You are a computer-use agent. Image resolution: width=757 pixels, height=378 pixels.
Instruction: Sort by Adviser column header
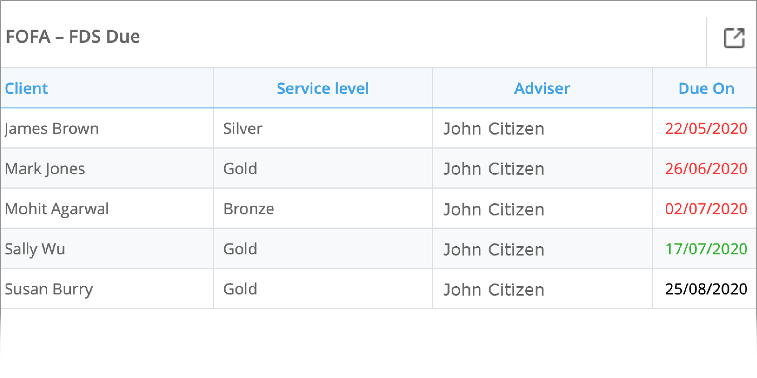click(x=542, y=88)
